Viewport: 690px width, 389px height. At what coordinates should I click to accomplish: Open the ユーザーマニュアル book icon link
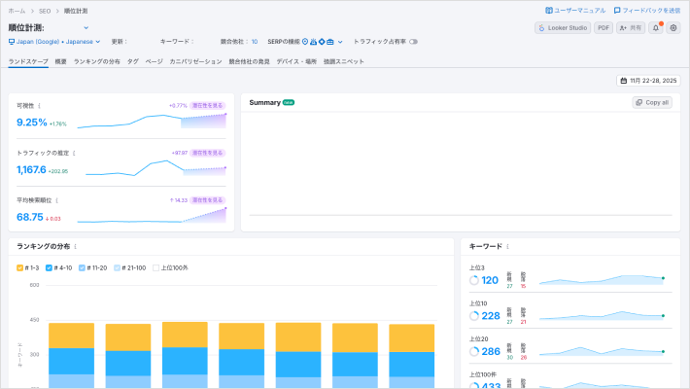(549, 10)
